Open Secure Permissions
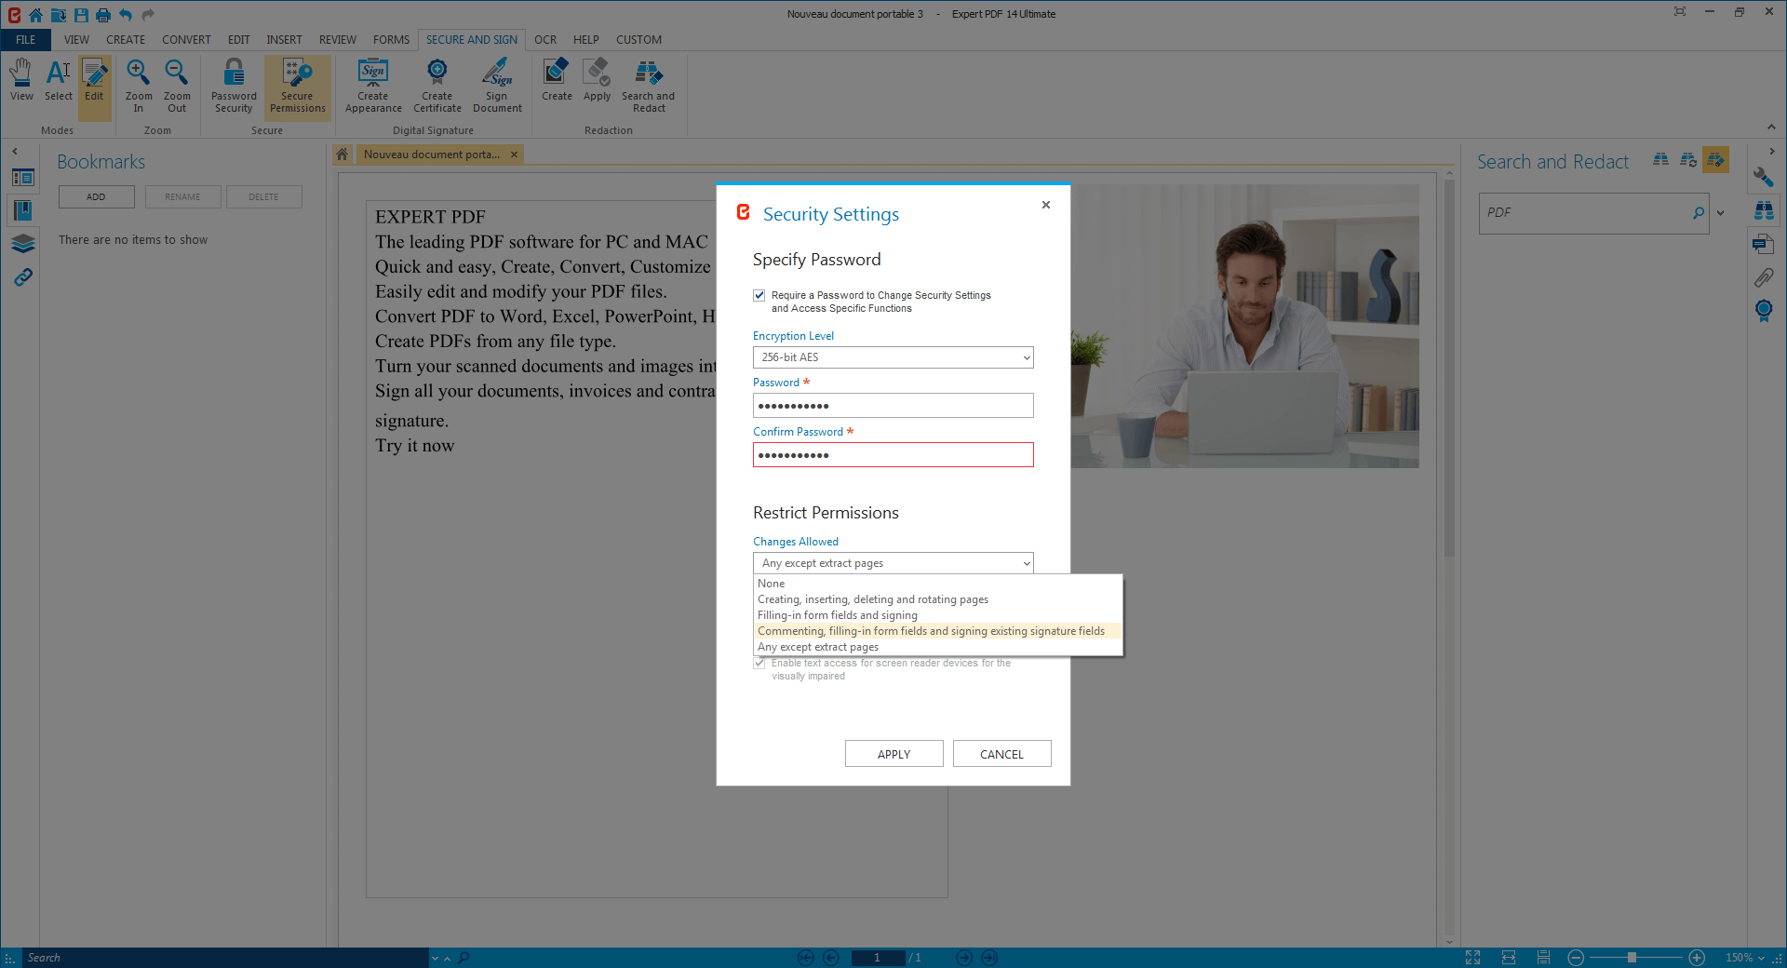Viewport: 1787px width, 968px height. [x=298, y=86]
